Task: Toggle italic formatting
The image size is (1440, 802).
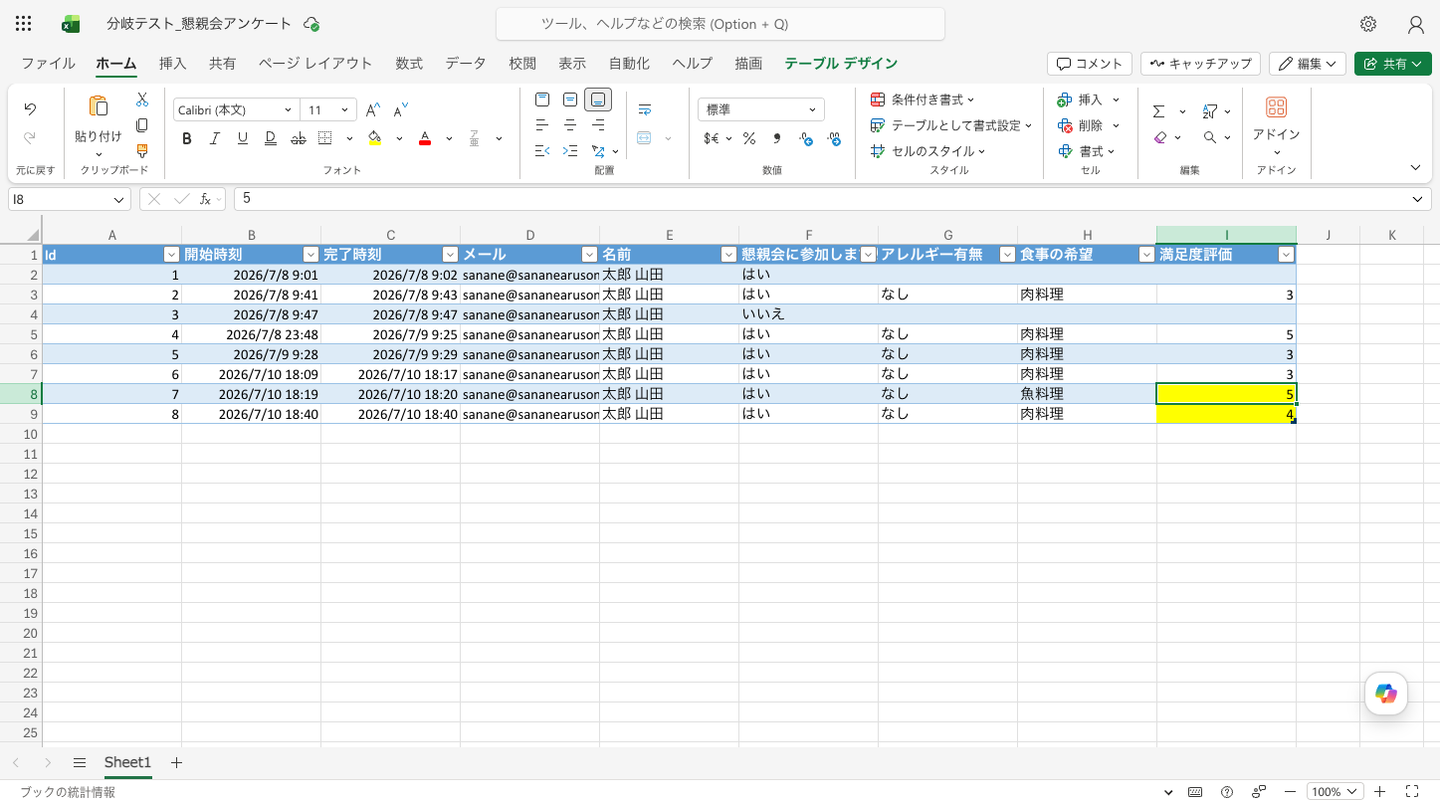Action: pyautogui.click(x=215, y=138)
